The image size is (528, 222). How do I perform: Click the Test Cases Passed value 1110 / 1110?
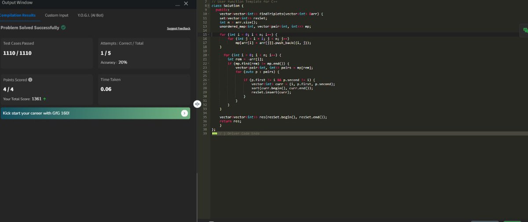(x=17, y=53)
